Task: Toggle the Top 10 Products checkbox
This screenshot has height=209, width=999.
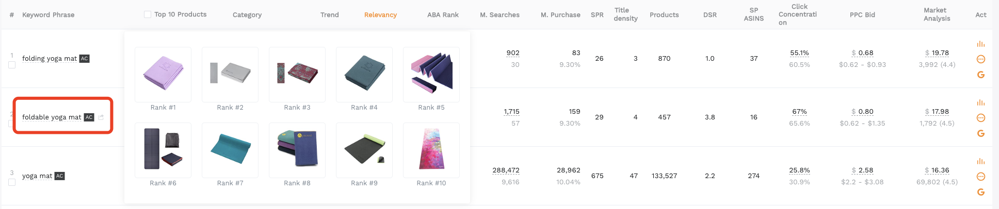Action: (x=148, y=14)
